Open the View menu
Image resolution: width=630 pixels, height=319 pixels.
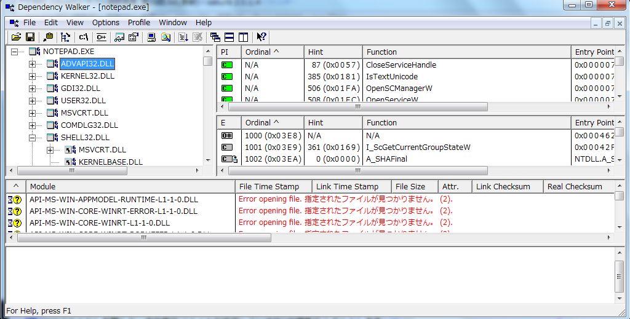coord(74,23)
